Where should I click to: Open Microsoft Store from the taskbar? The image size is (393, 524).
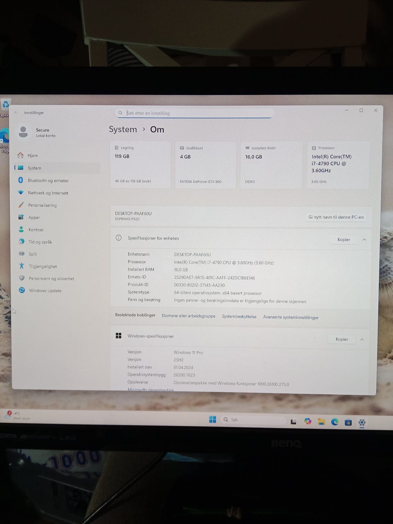click(348, 422)
